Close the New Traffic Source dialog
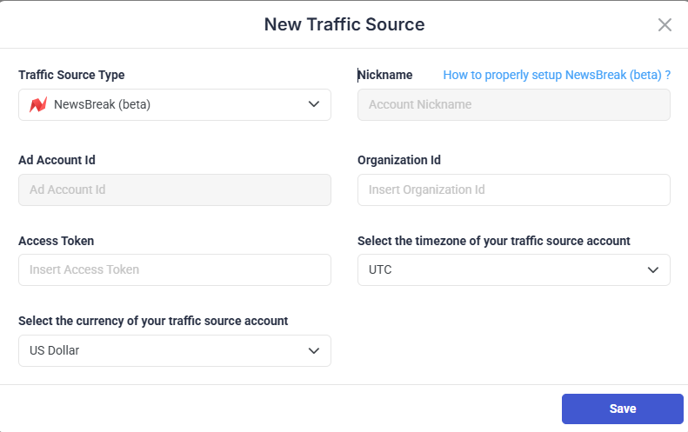The width and height of the screenshot is (688, 432). tap(665, 24)
